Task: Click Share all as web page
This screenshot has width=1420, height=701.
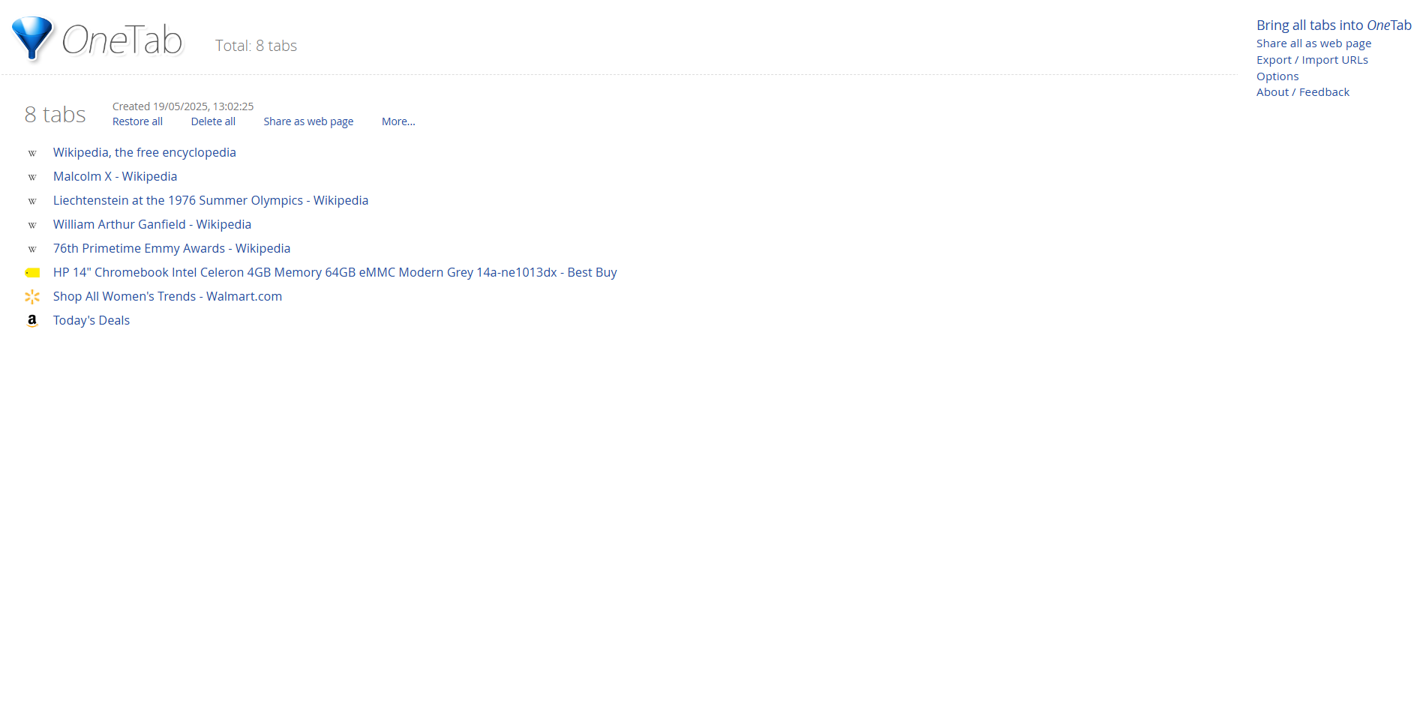Action: [1313, 43]
